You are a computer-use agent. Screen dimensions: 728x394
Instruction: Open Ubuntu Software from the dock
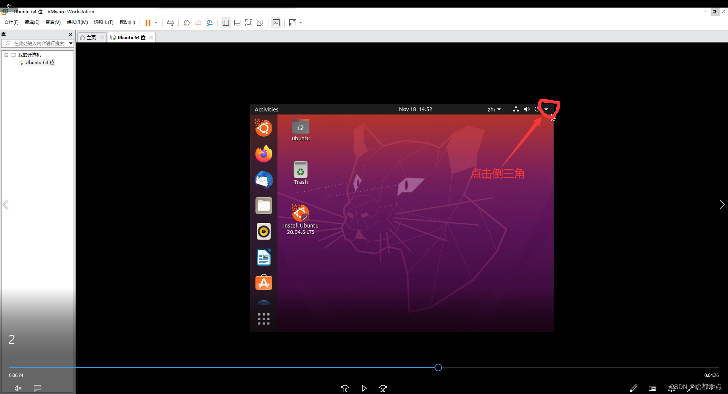click(x=264, y=283)
